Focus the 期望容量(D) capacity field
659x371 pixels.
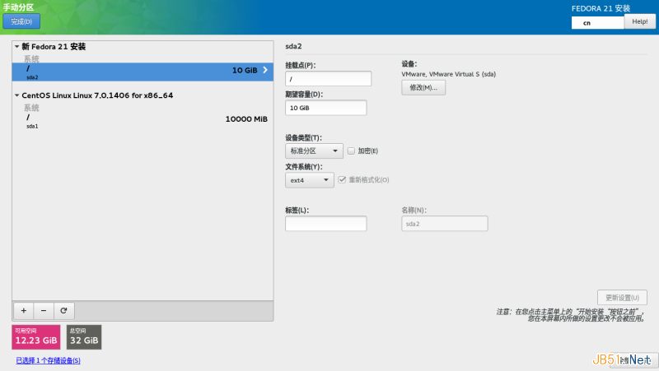tap(325, 108)
